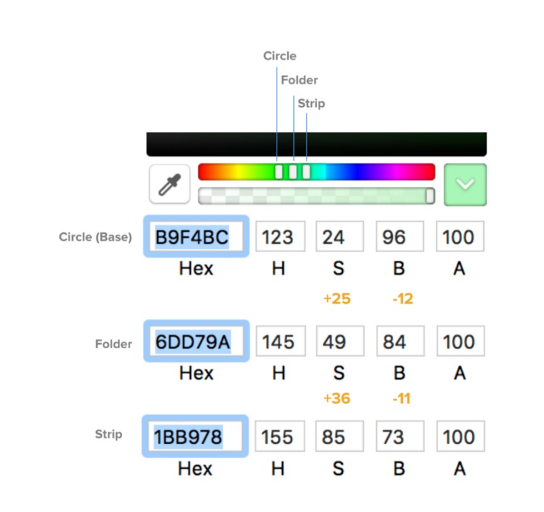The height and width of the screenshot is (512, 544).
Task: Click the '+36' saturation difference text
Action: [x=337, y=398]
